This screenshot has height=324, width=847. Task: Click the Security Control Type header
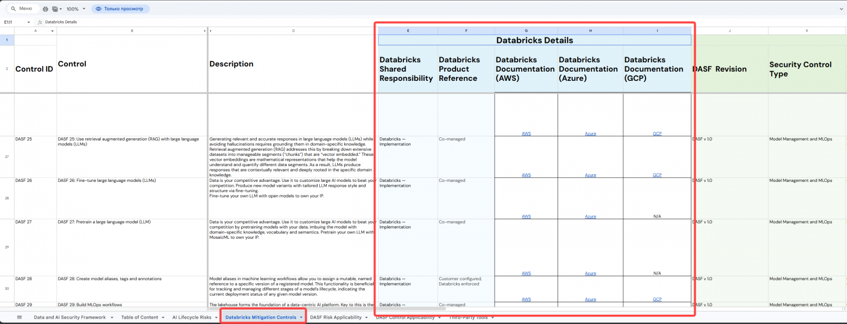[806, 69]
